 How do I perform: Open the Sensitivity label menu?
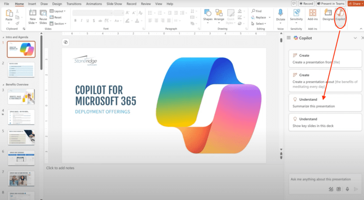click(x=296, y=16)
